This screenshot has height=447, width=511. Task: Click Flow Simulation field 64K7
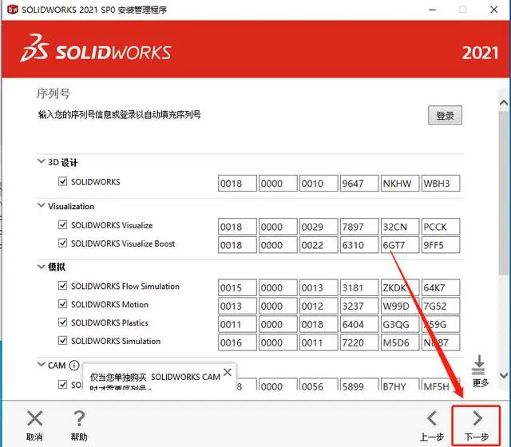[x=441, y=287]
